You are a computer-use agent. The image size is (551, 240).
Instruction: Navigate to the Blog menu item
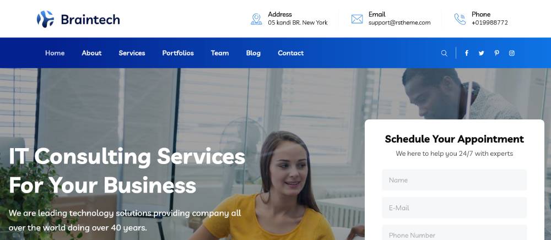[x=253, y=53]
